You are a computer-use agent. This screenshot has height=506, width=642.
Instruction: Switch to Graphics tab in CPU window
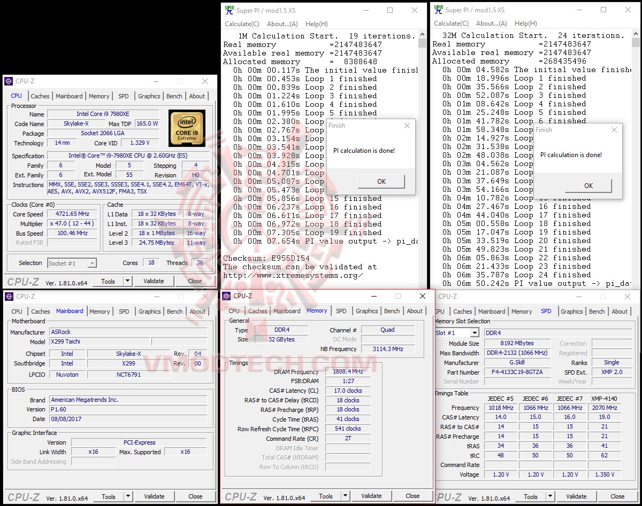click(149, 96)
